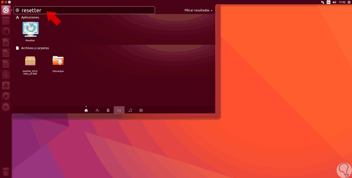The width and height of the screenshot is (352, 178).
Task: Open the Files manager in launcher
Action: (x=6, y=21)
